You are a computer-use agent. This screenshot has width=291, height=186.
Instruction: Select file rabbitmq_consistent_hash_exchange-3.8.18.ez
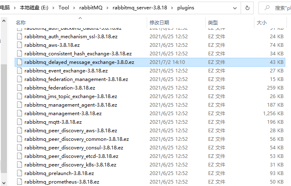pyautogui.click(x=78, y=53)
